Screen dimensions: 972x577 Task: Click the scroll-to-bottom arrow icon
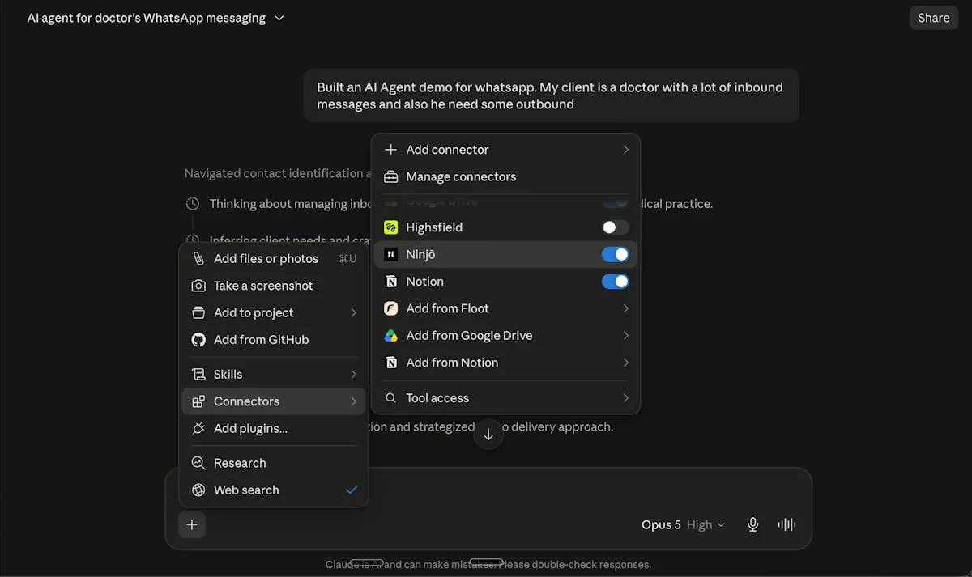(x=488, y=435)
